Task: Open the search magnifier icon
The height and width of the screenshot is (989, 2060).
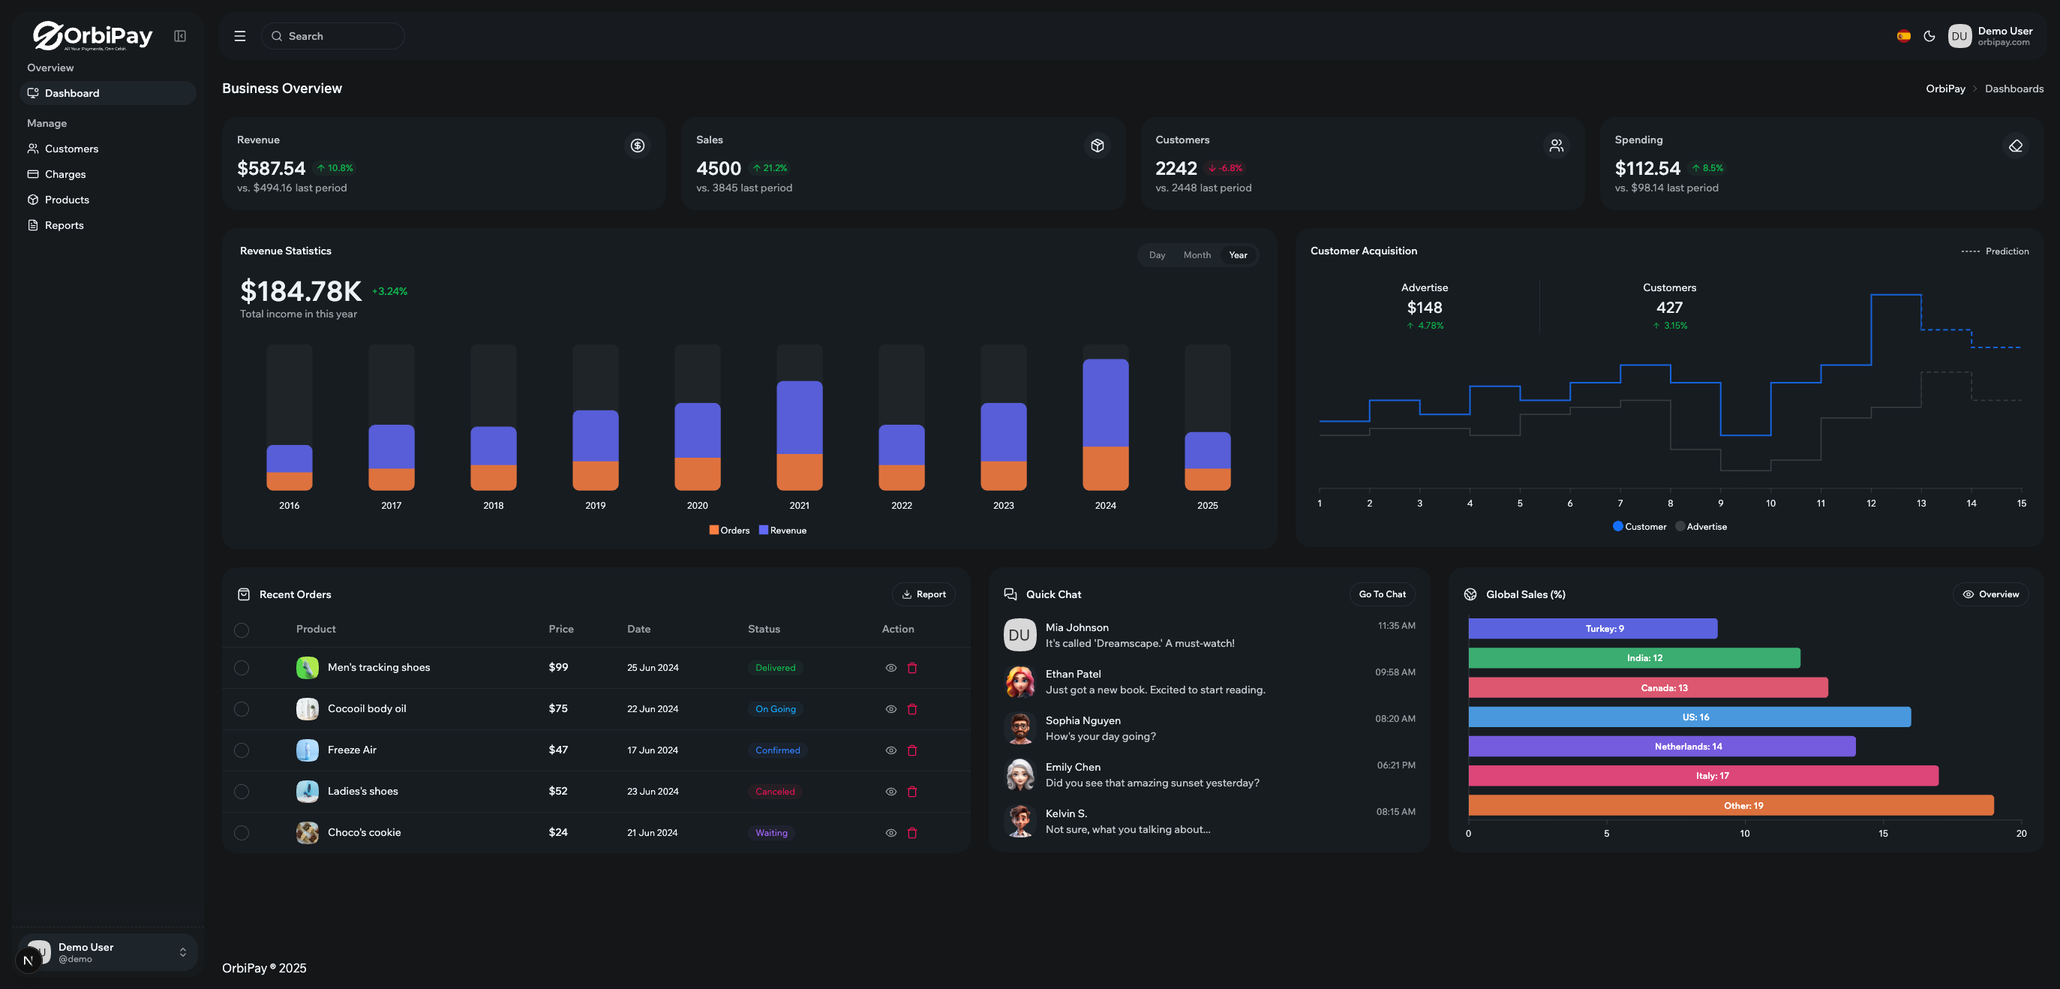Action: click(276, 36)
